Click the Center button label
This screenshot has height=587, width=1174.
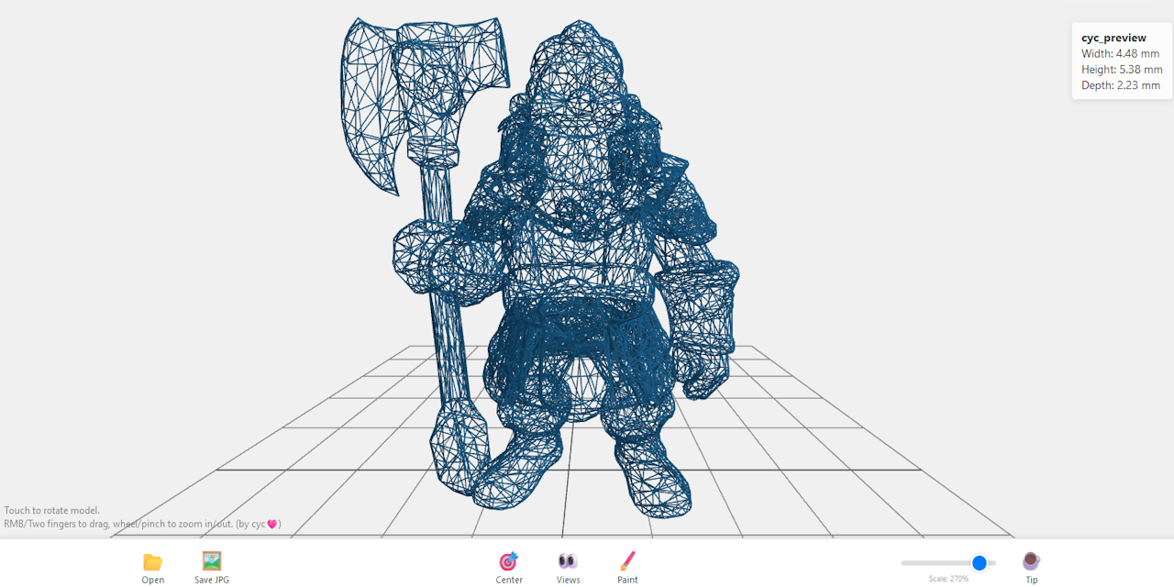(x=508, y=580)
